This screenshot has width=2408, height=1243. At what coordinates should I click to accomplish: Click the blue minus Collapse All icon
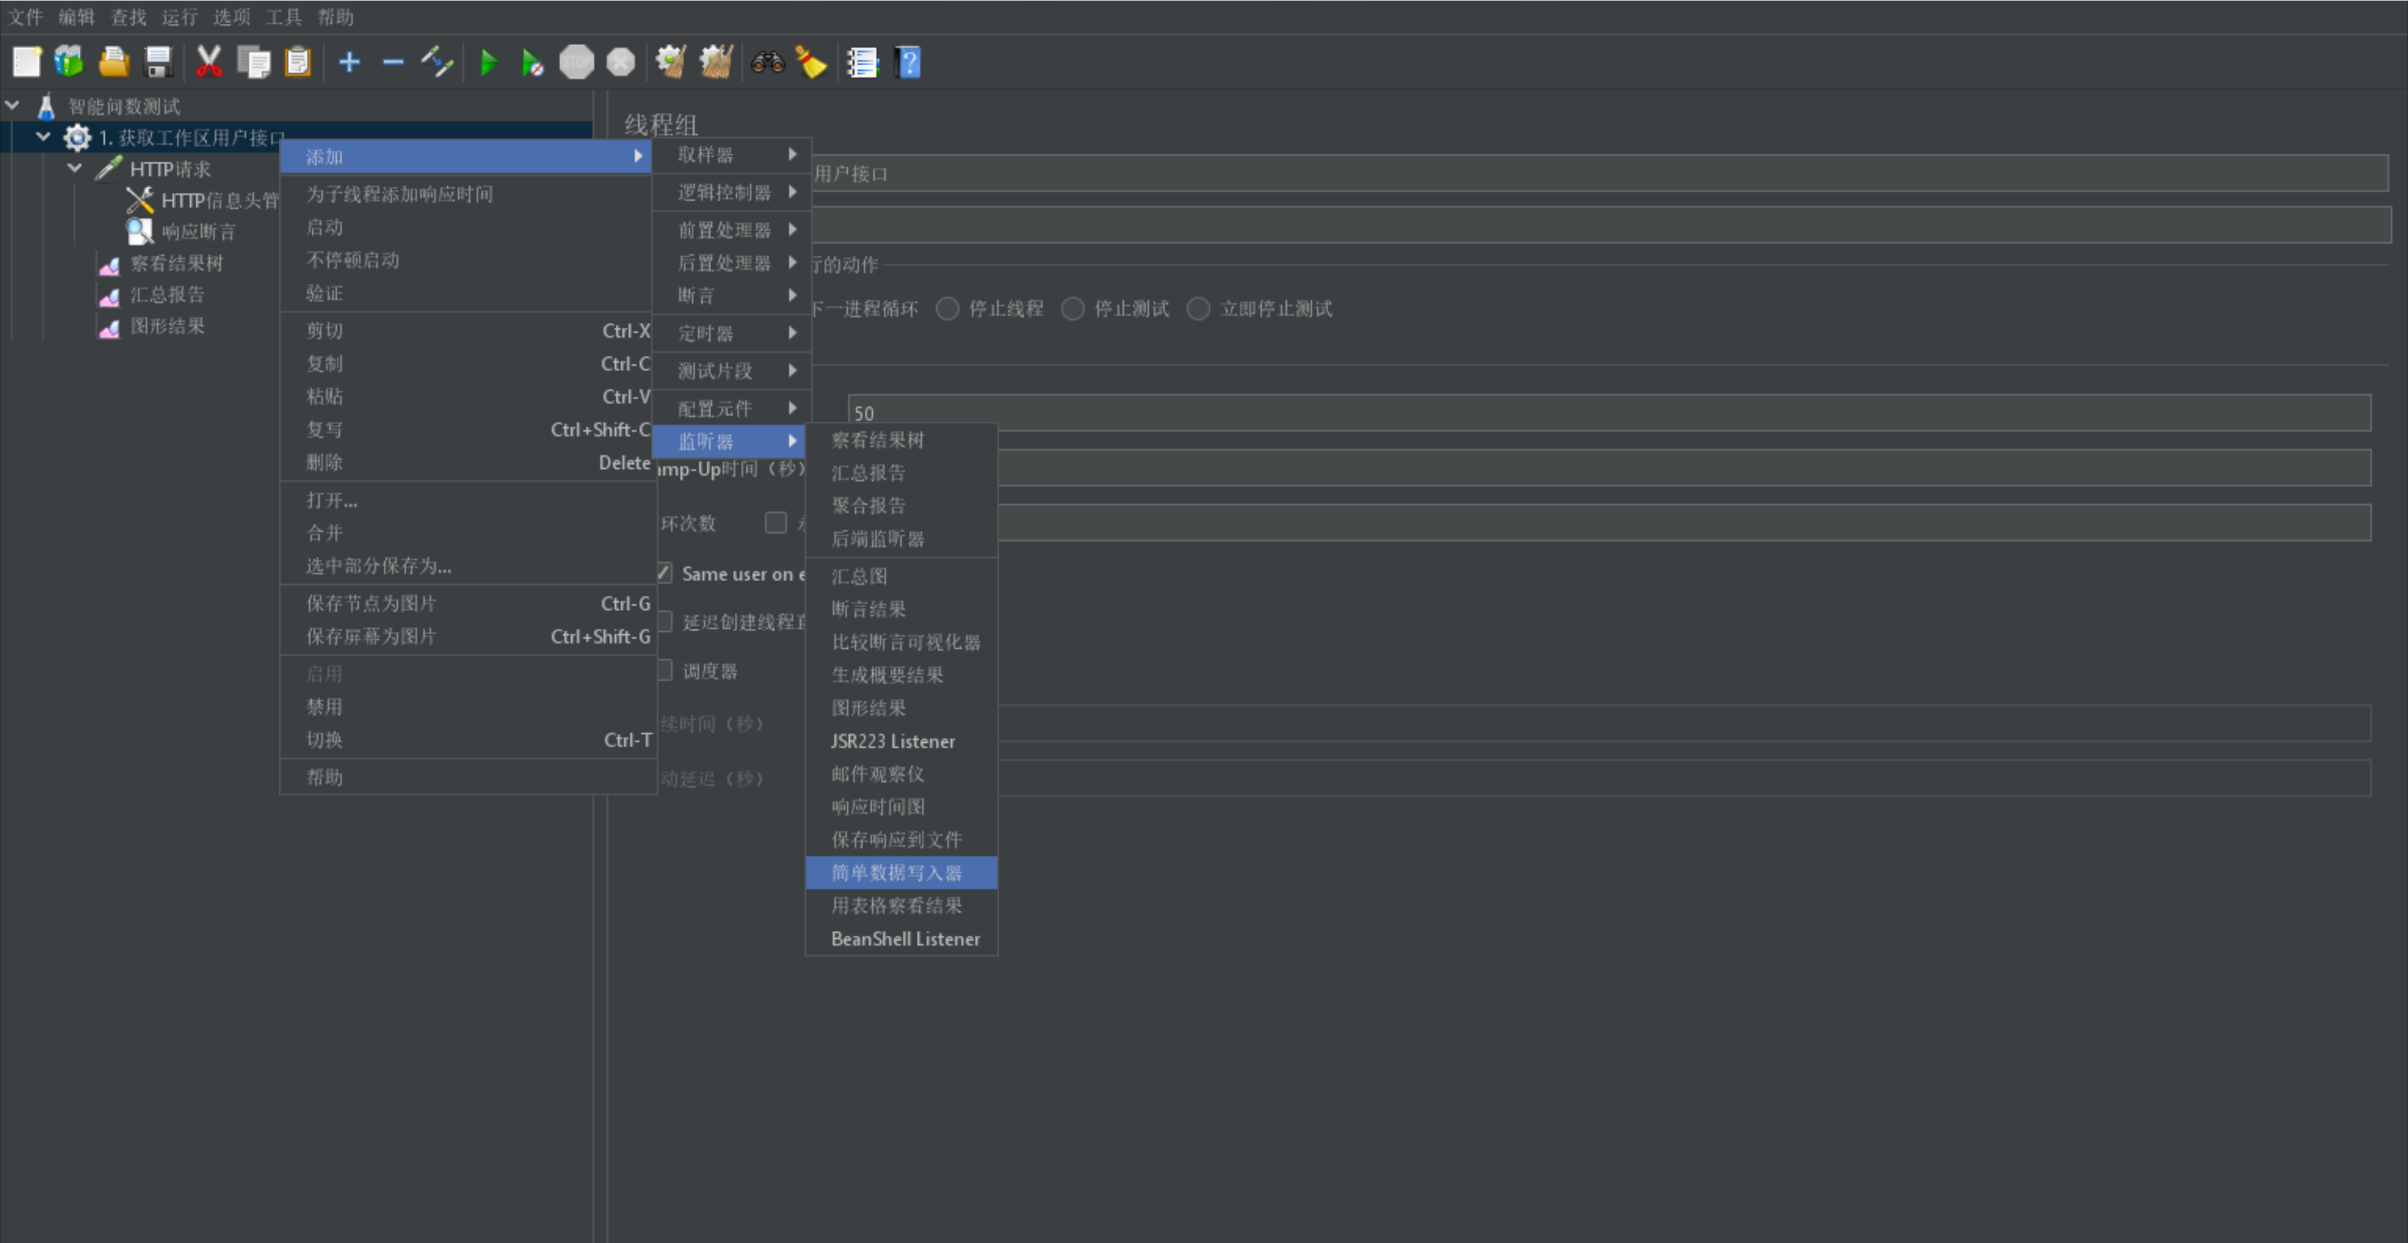(394, 63)
